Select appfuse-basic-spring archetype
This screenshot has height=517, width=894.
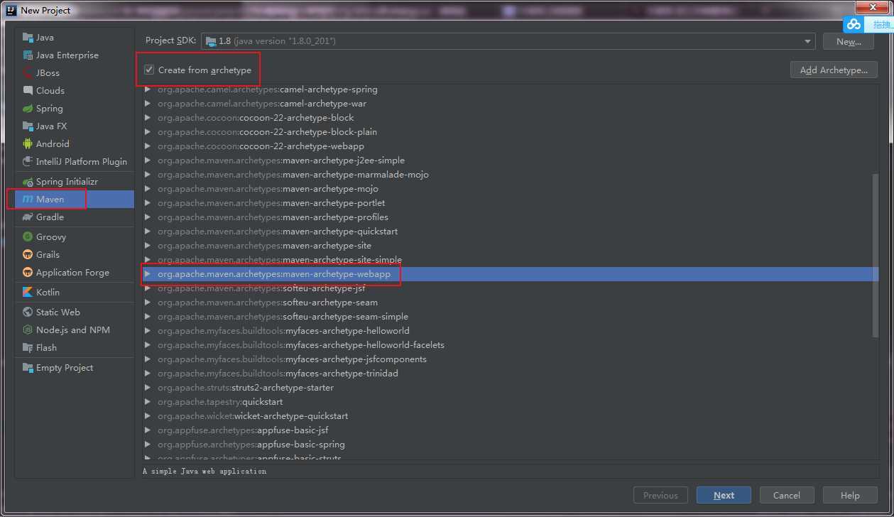coord(251,445)
